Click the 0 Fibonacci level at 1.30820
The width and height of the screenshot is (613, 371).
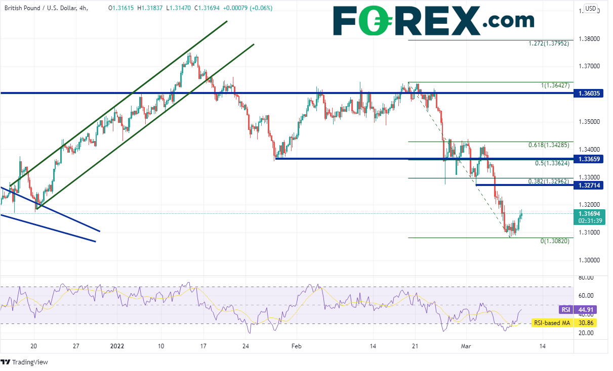coord(554,241)
